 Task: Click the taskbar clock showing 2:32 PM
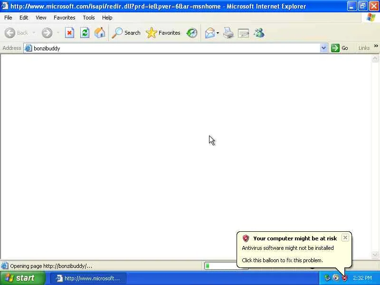click(362, 278)
